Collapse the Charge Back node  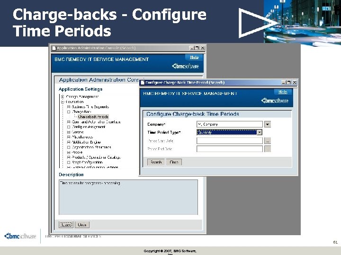(x=69, y=112)
